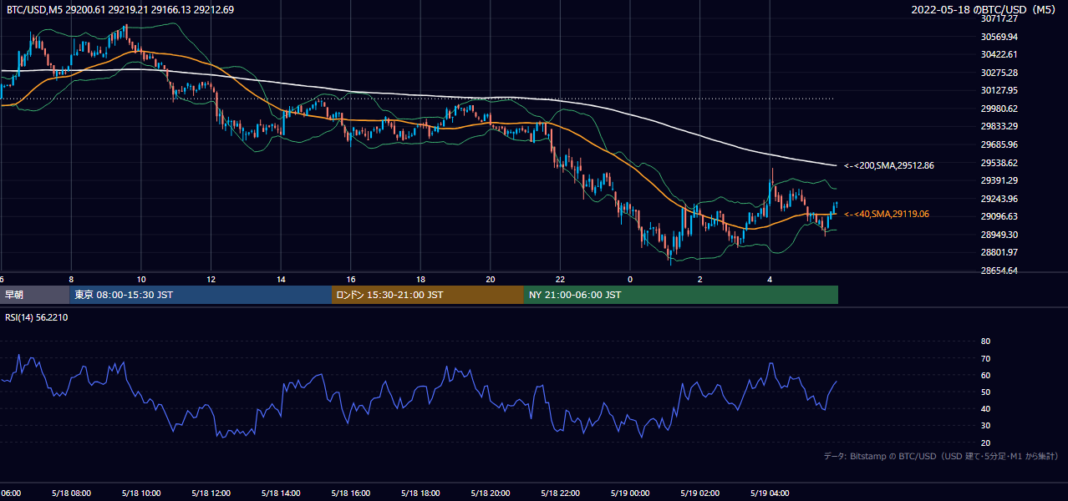The height and width of the screenshot is (501, 1068).
Task: Click hour tick 8 under price chart
Action: tap(71, 279)
